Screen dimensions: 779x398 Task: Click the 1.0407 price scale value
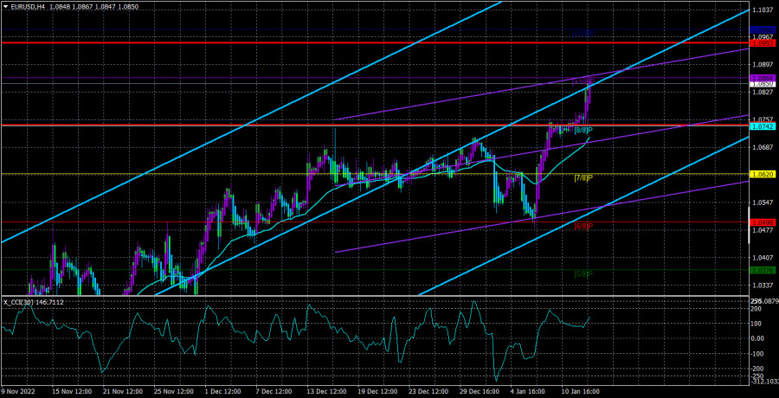(x=763, y=258)
